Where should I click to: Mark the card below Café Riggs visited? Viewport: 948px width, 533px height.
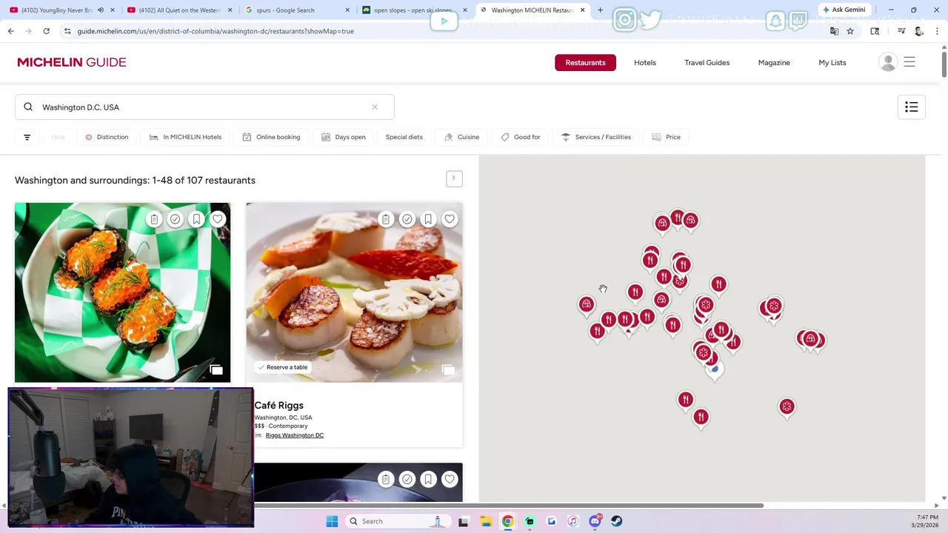tap(407, 480)
